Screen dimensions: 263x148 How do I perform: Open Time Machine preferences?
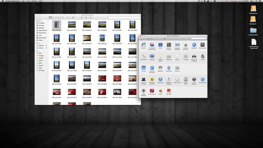194,81
